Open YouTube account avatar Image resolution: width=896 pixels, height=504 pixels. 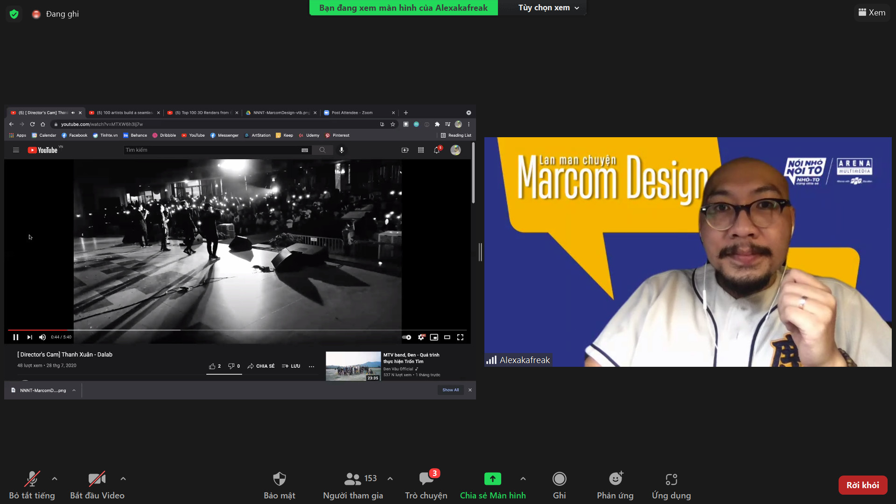coord(455,150)
